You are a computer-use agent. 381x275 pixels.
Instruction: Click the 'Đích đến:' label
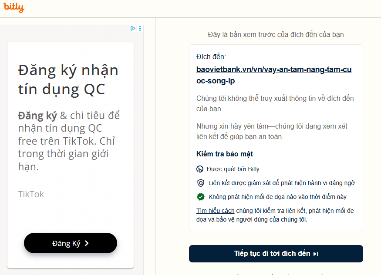click(x=211, y=57)
